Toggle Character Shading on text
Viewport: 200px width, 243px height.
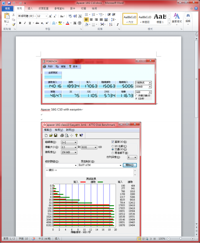click(75, 23)
